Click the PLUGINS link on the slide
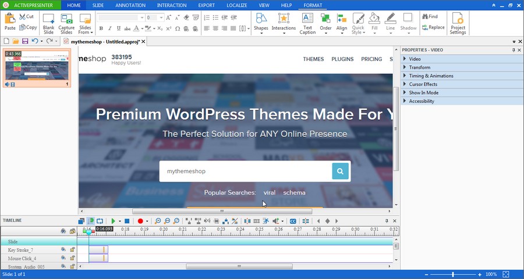This screenshot has height=279, width=524. [x=342, y=59]
